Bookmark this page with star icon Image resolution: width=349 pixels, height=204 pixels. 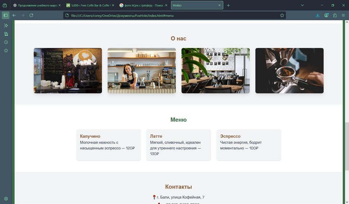pyautogui.click(x=282, y=16)
